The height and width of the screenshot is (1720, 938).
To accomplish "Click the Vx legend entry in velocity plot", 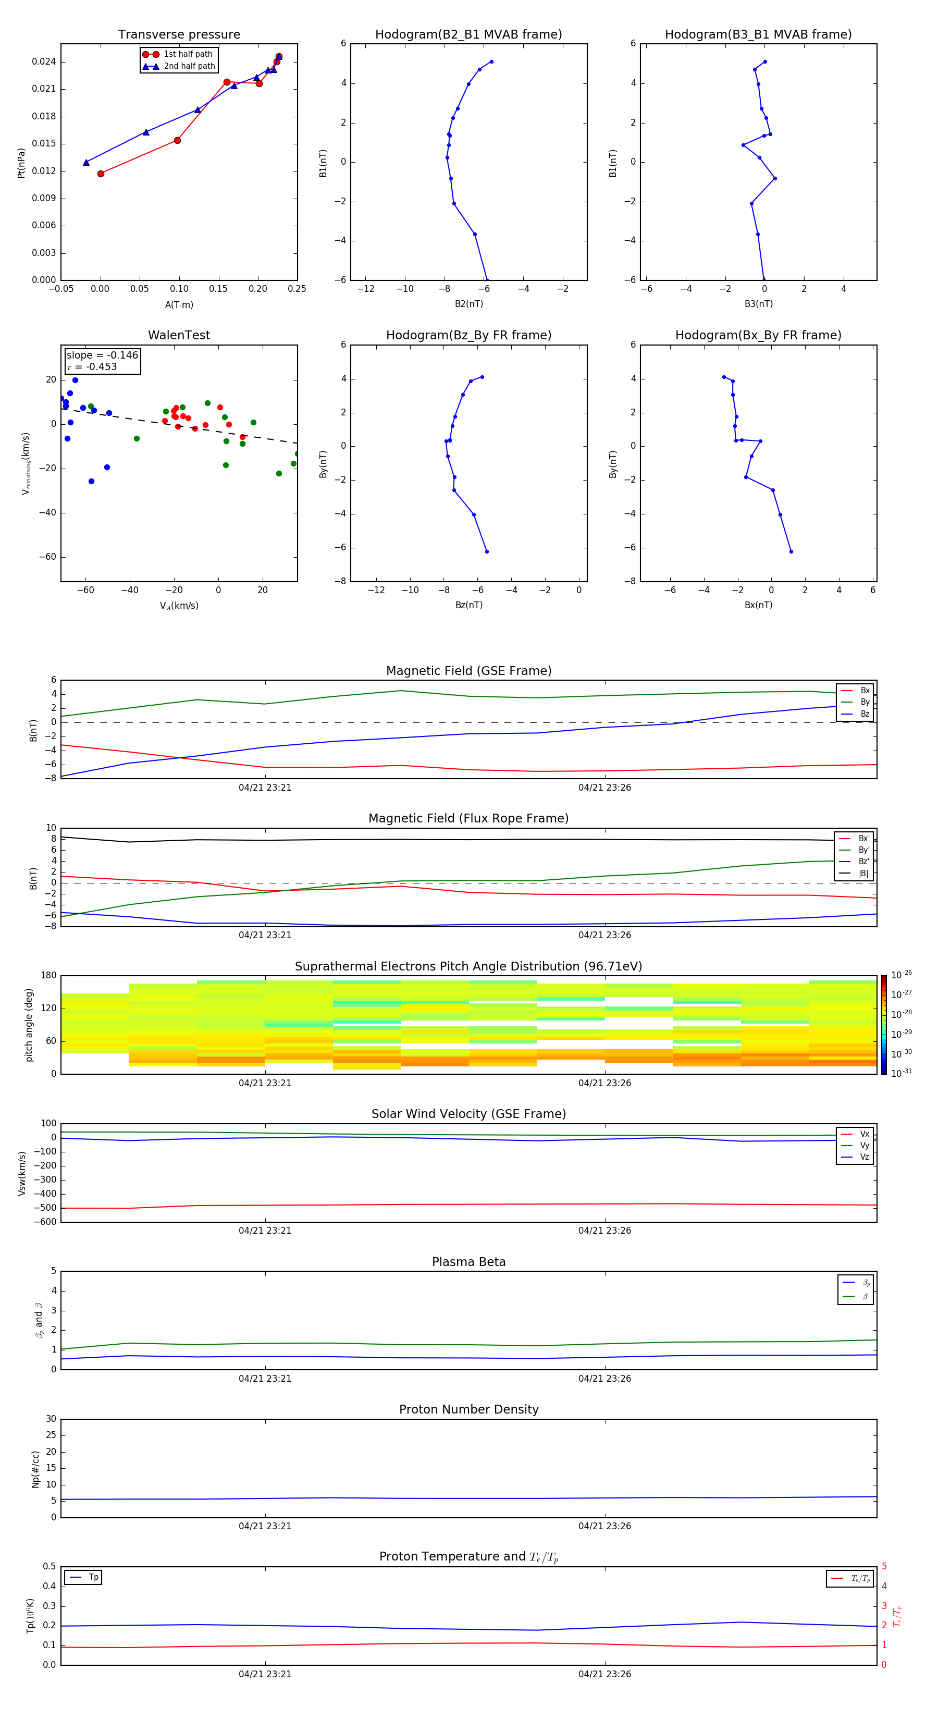I will tap(855, 1135).
